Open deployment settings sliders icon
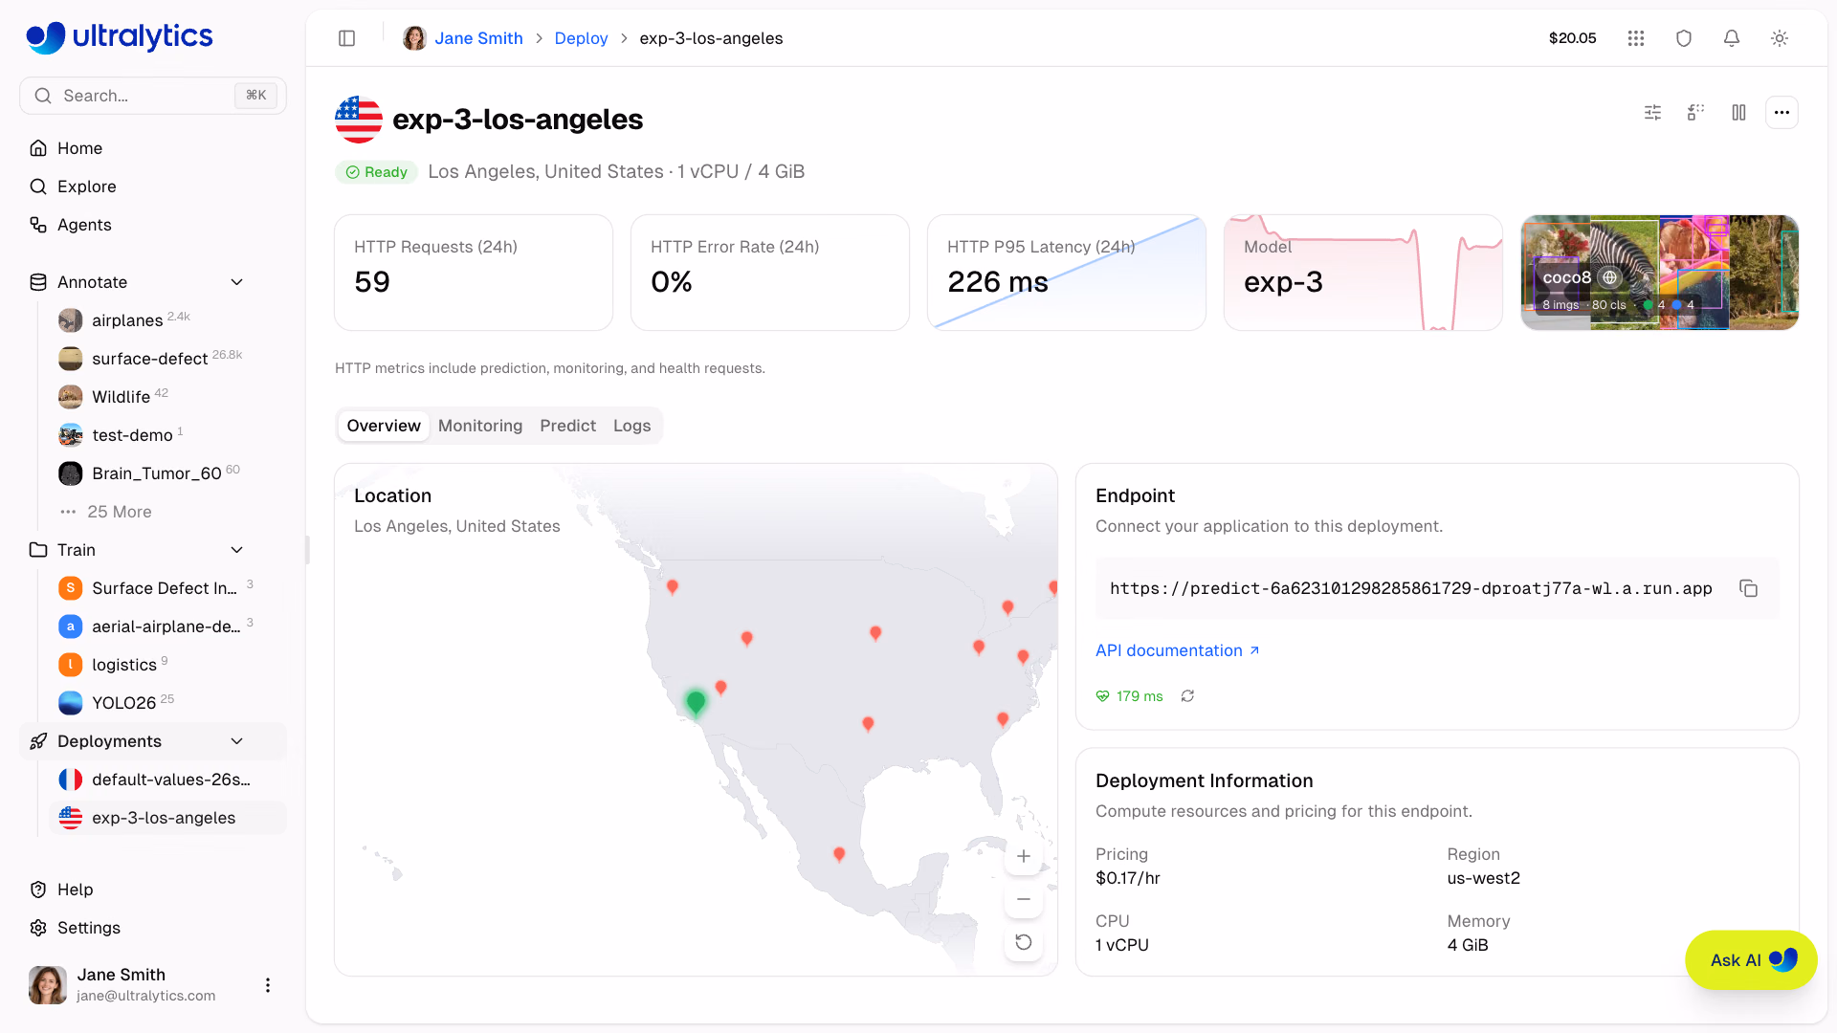1837x1033 pixels. pyautogui.click(x=1652, y=113)
